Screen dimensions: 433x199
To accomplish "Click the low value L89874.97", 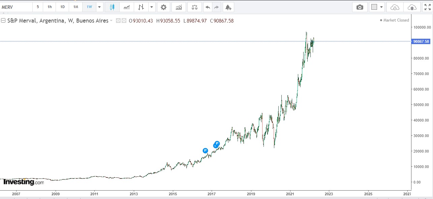I will pos(195,21).
